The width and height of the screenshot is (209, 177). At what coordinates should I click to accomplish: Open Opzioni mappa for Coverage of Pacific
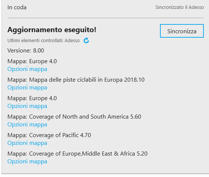27,143
